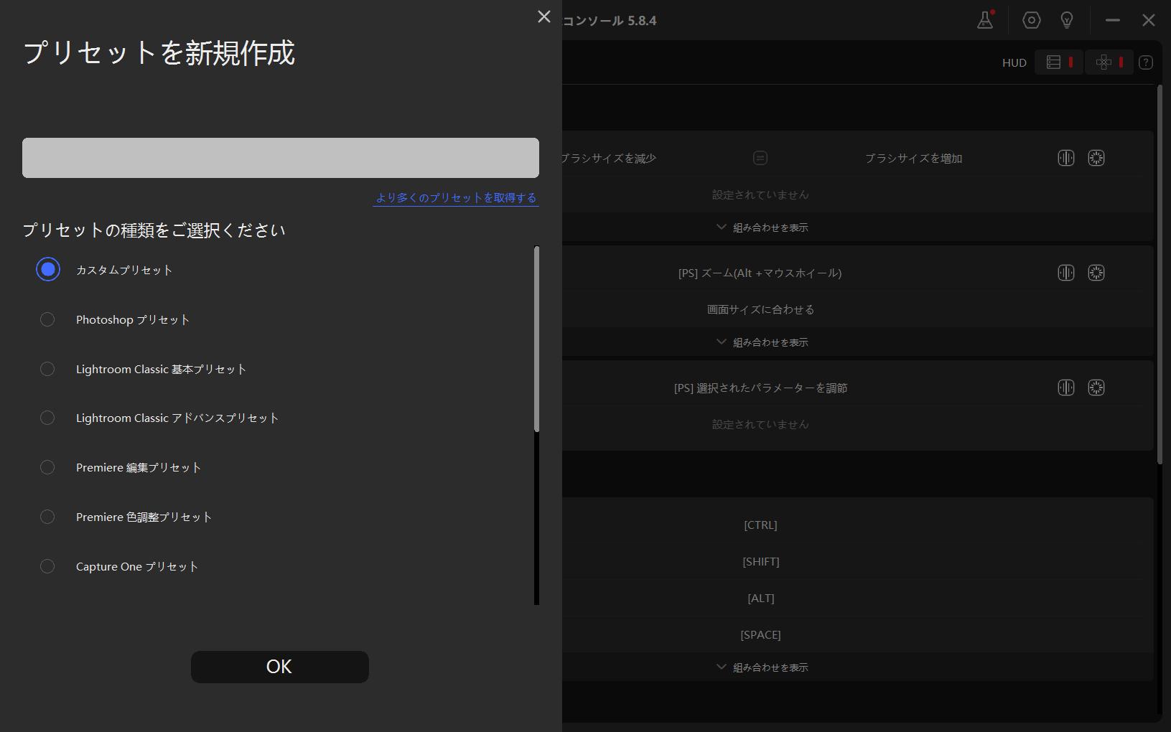Image resolution: width=1171 pixels, height=732 pixels.
Task: Click the wheel icon in ブラシサイズ row
Action: (1096, 158)
